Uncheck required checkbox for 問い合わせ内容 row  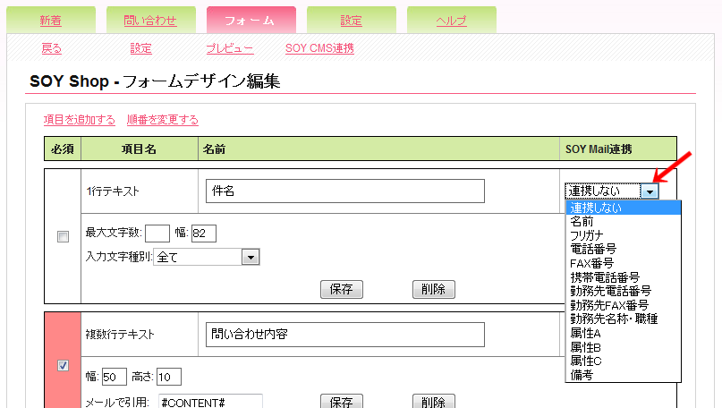tap(64, 366)
